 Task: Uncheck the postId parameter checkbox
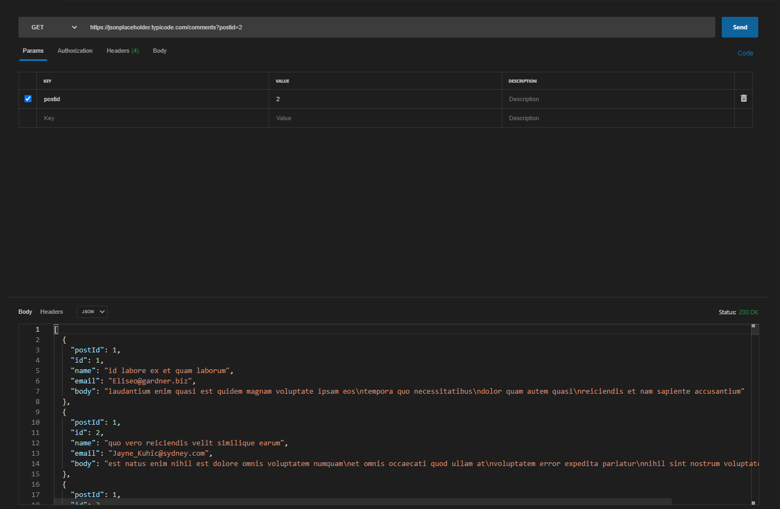click(28, 99)
